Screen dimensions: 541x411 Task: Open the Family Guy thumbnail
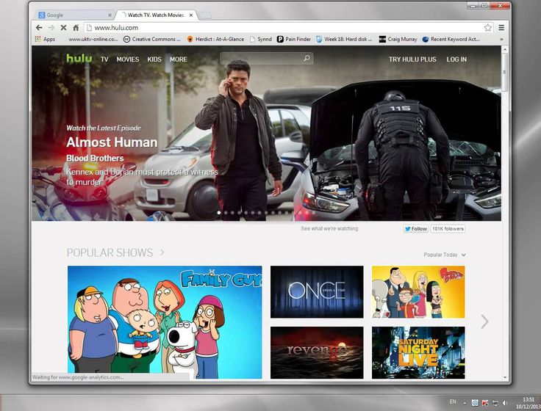(x=165, y=322)
